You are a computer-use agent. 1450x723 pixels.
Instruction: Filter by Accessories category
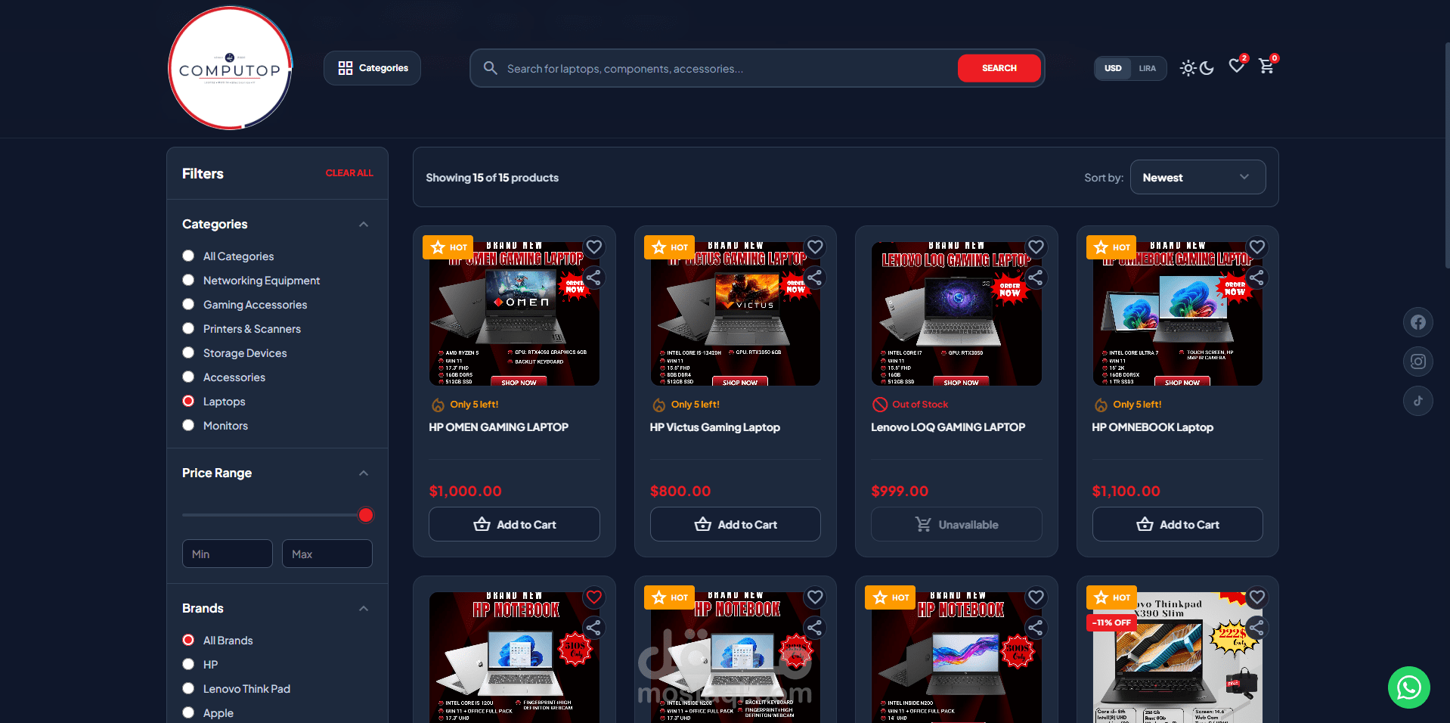[188, 377]
